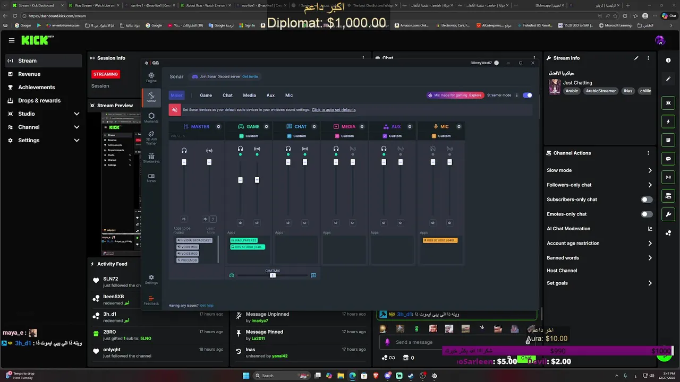Click the GAME headphone volume fader
680x382 pixels.
pyautogui.click(x=240, y=180)
